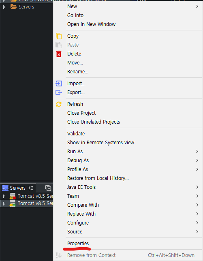The image size is (203, 261).
Task: Click the stopped Tomcat server icon with red badge
Action: point(13,196)
